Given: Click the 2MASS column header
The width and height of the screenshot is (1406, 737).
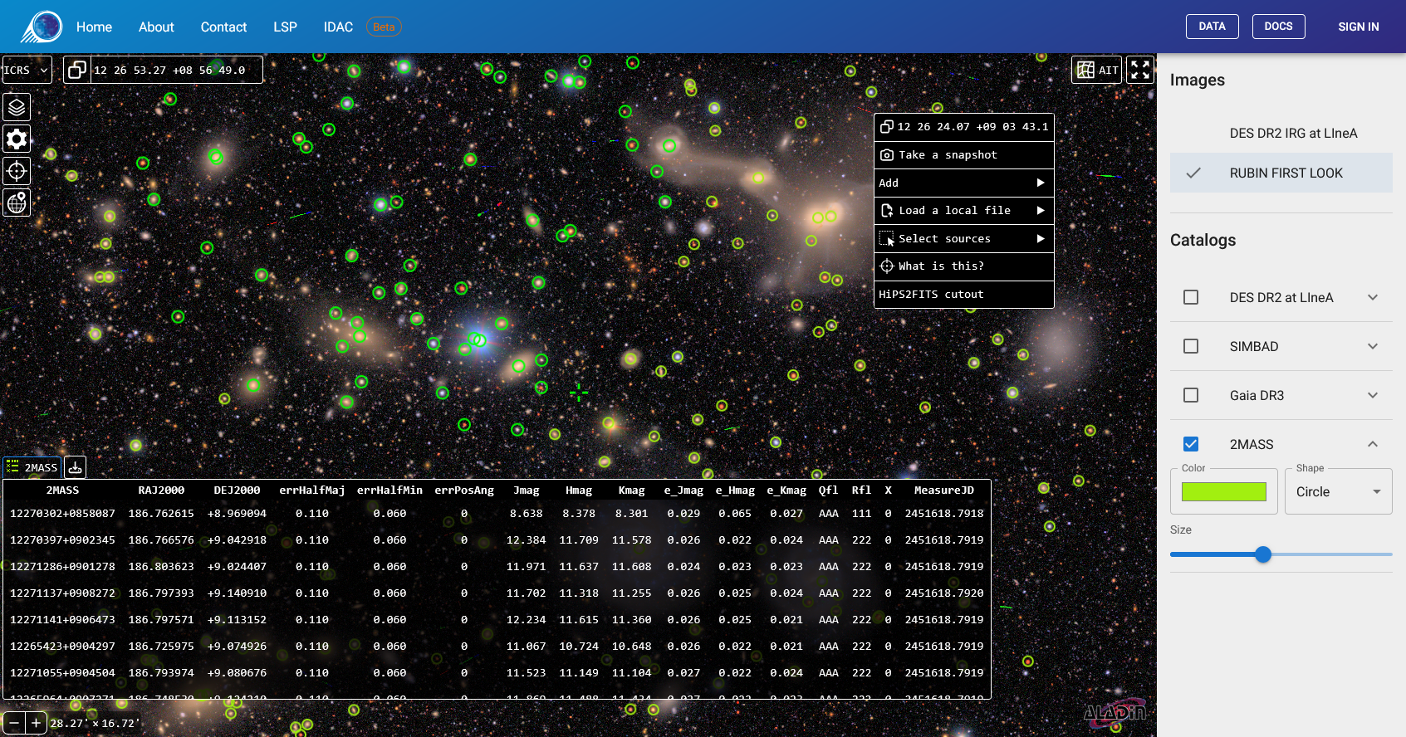Looking at the screenshot, I should click(62, 490).
